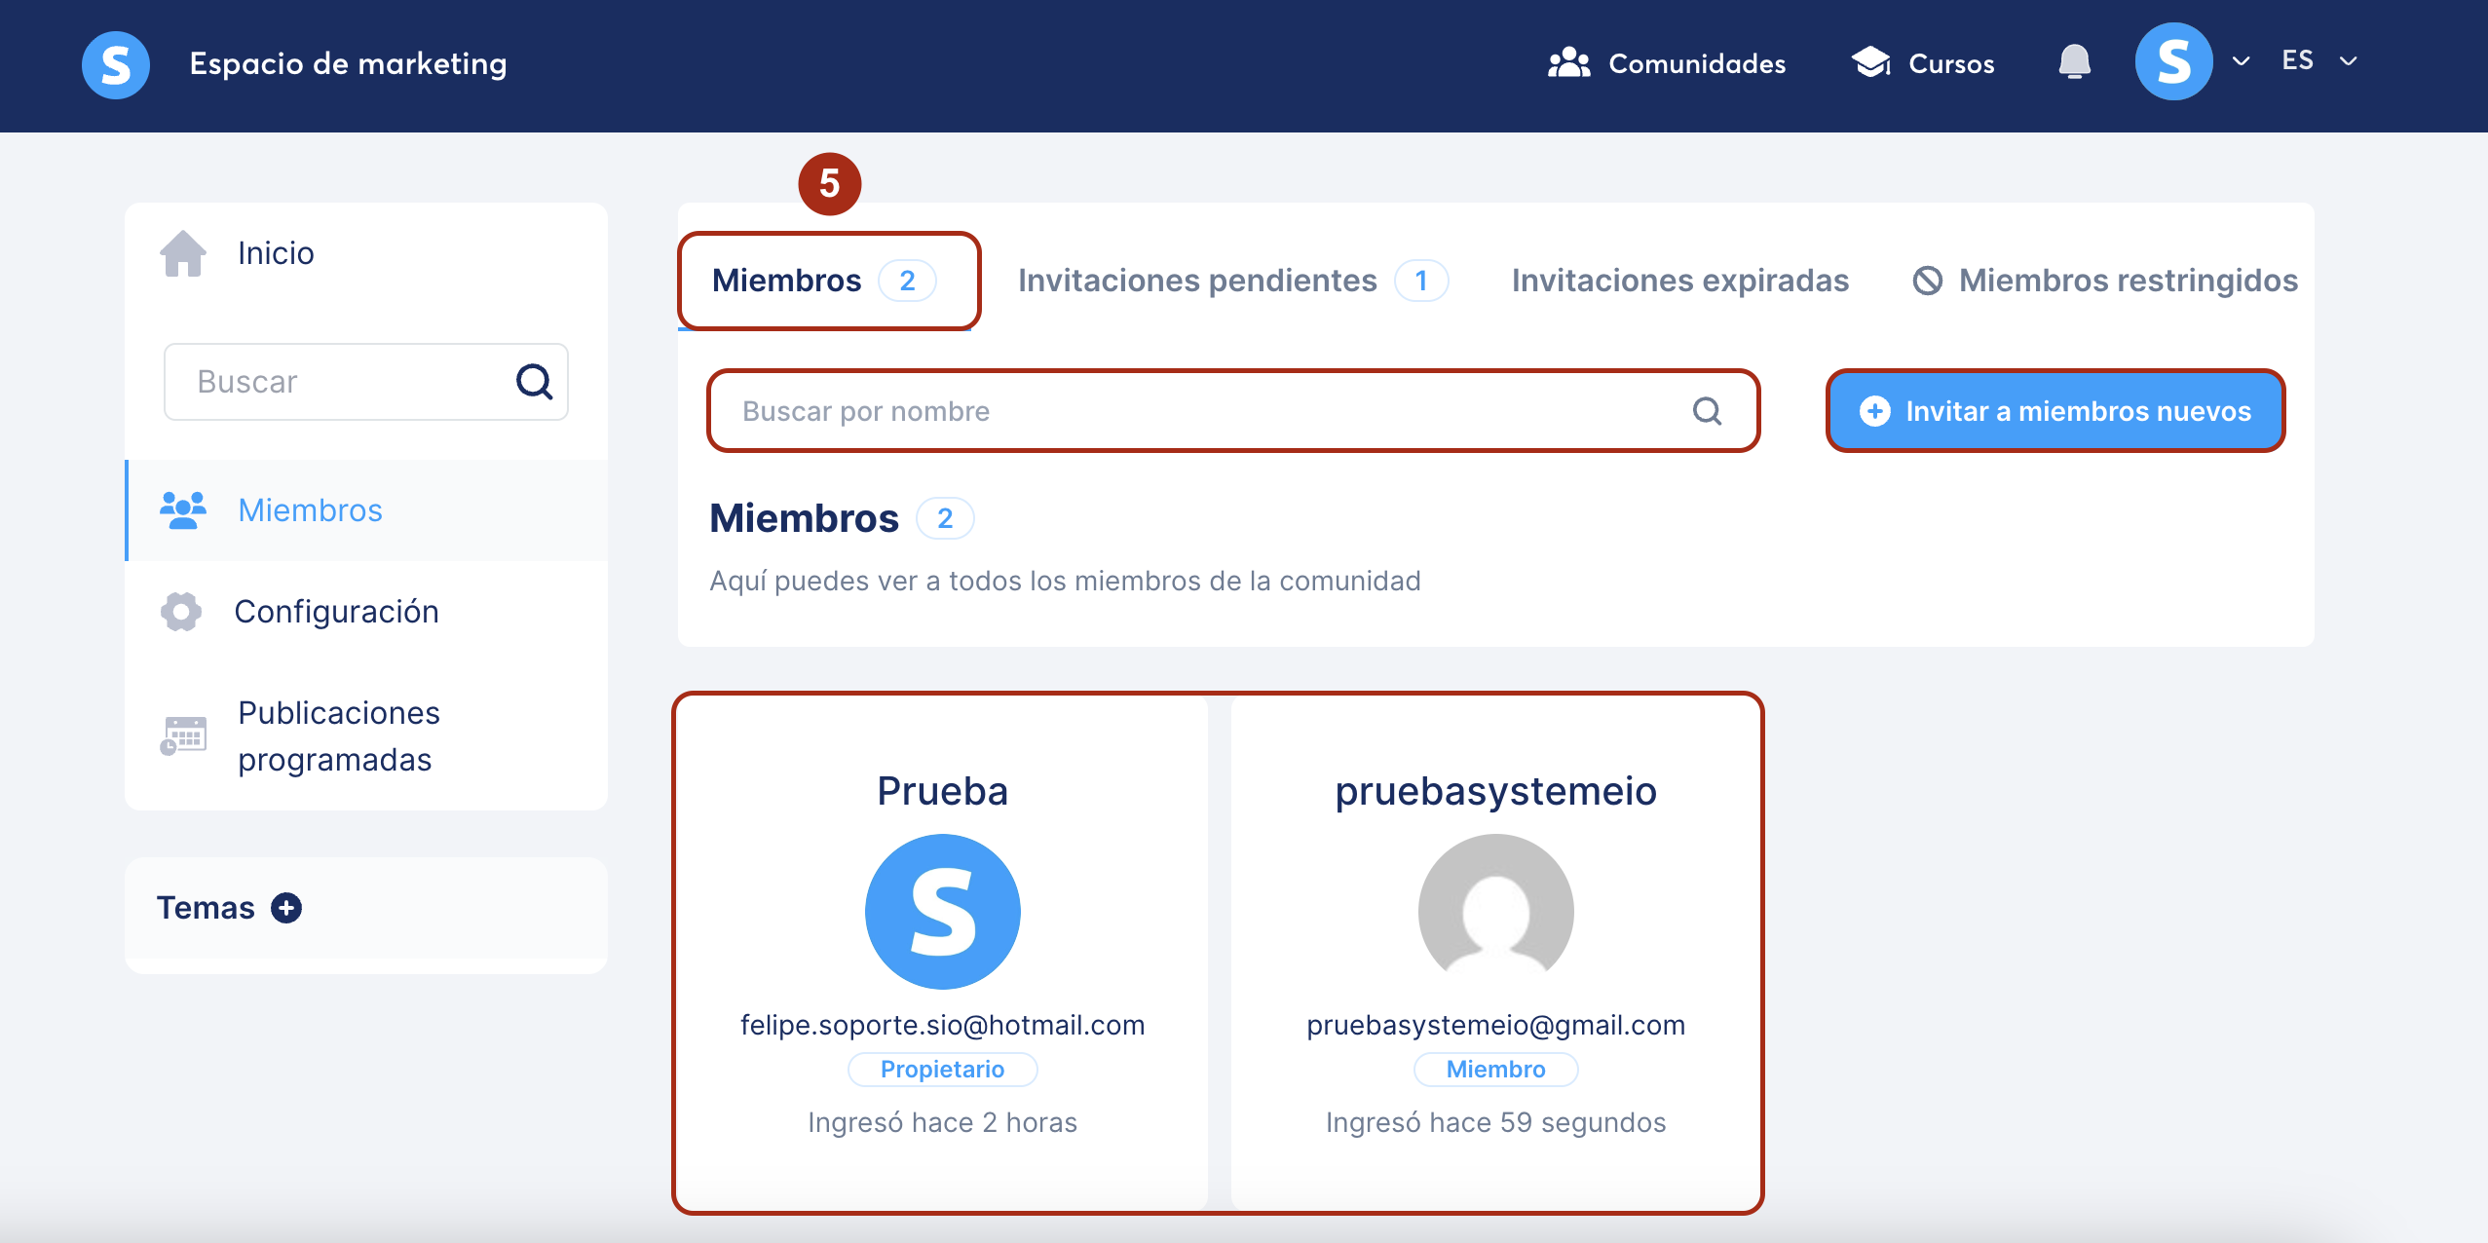Go to Cursos in top navigation
This screenshot has height=1243, width=2488.
click(x=1922, y=63)
